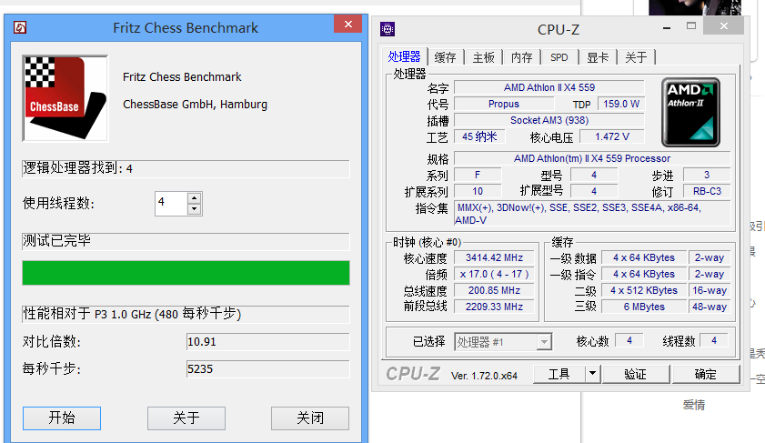Viewport: 765px width, 443px height.
Task: Click the specification AMD Athlon(tm) II X4 559 Processor
Action: coord(592,158)
